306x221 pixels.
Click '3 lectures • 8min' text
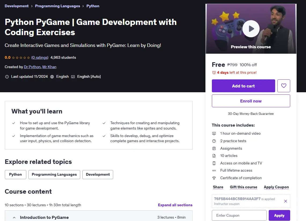click(172, 217)
